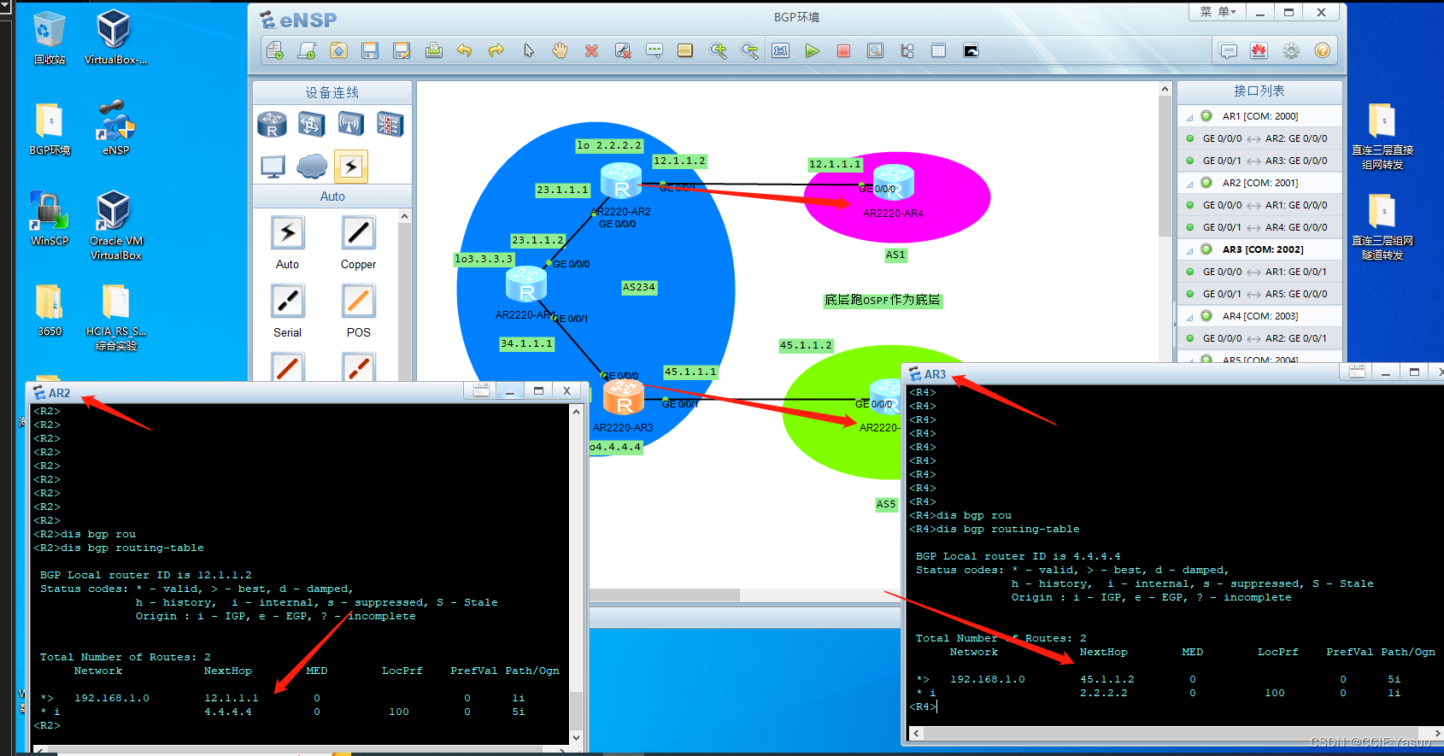Click the Save As toolbar icon
This screenshot has width=1444, height=756.
click(x=402, y=50)
